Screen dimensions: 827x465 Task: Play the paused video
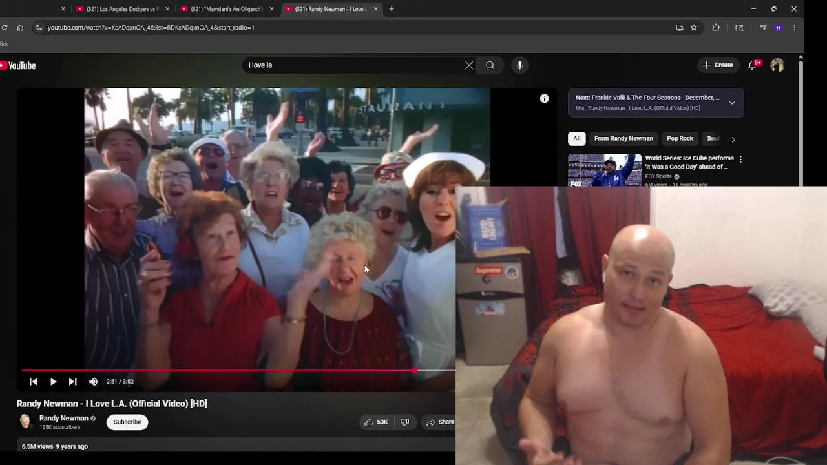[53, 382]
